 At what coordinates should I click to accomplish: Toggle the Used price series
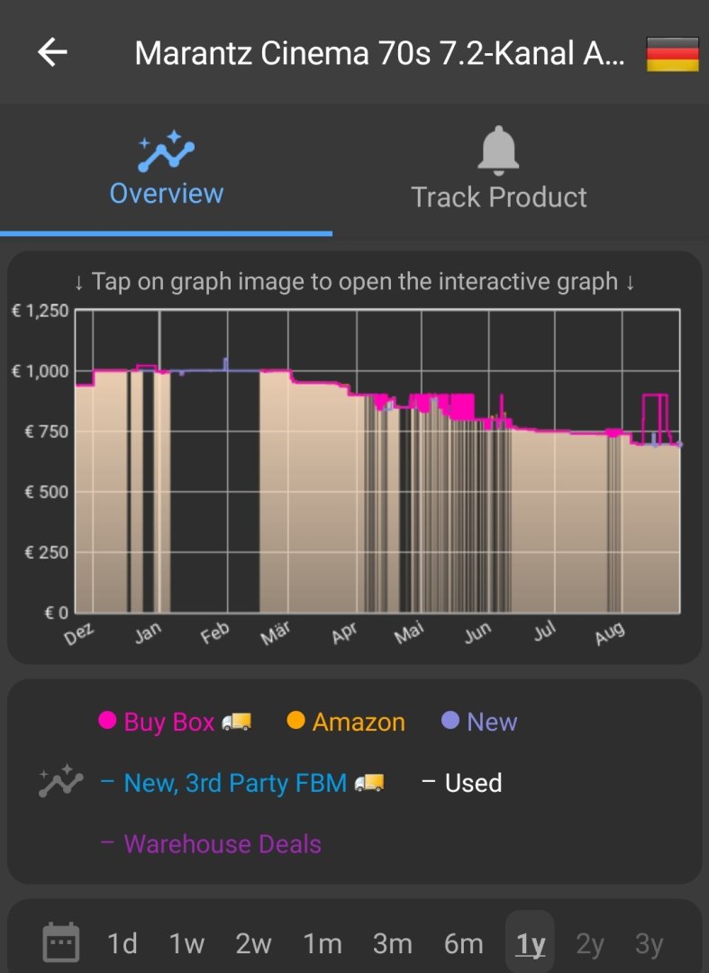(461, 783)
